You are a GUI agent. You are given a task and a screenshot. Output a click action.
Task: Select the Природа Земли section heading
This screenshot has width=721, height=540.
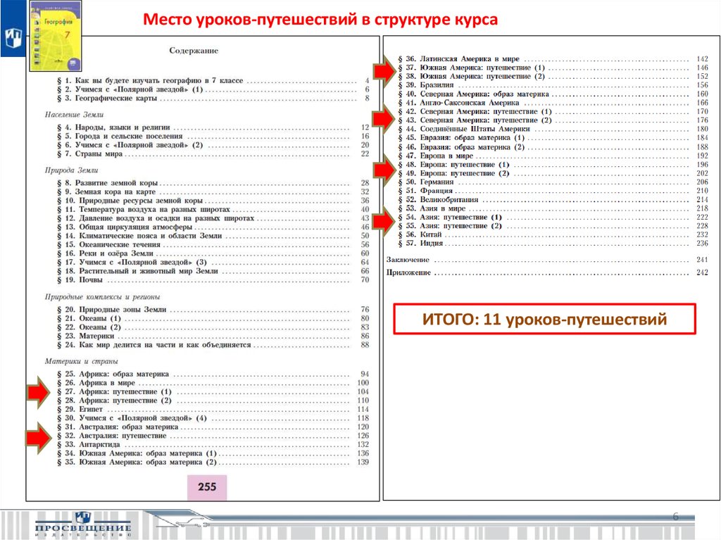(71, 170)
